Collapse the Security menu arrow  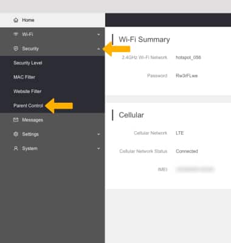click(x=98, y=49)
